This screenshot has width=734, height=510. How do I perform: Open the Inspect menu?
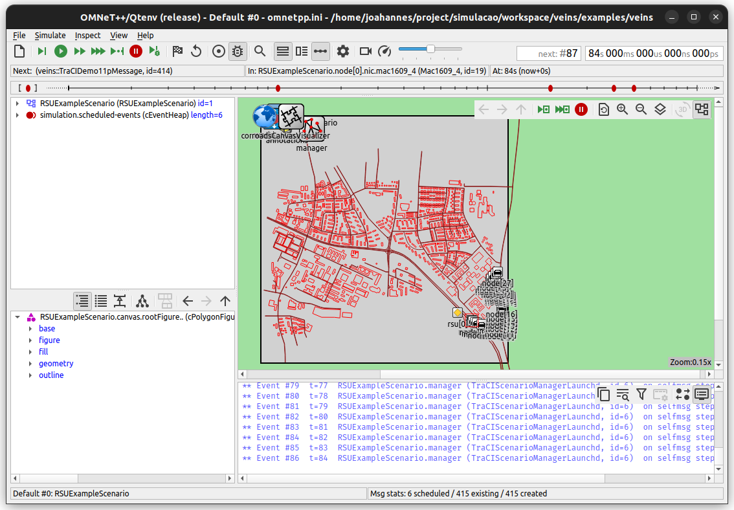tap(87, 35)
